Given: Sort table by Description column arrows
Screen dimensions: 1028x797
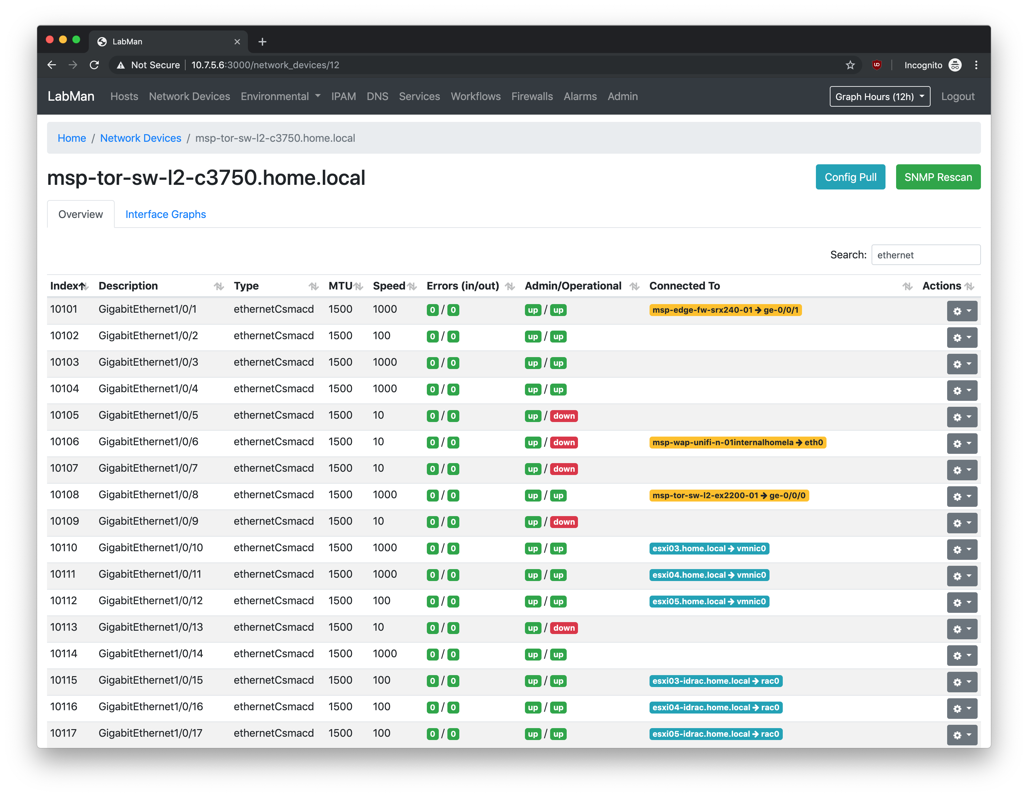Looking at the screenshot, I should pyautogui.click(x=218, y=286).
